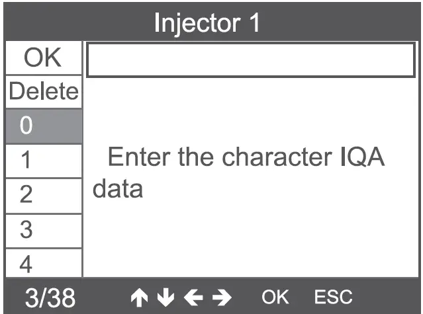Viewport: 423px width, 314px height.
Task: Click the 'Enter the character IQA' prompt line
Action: (246, 158)
